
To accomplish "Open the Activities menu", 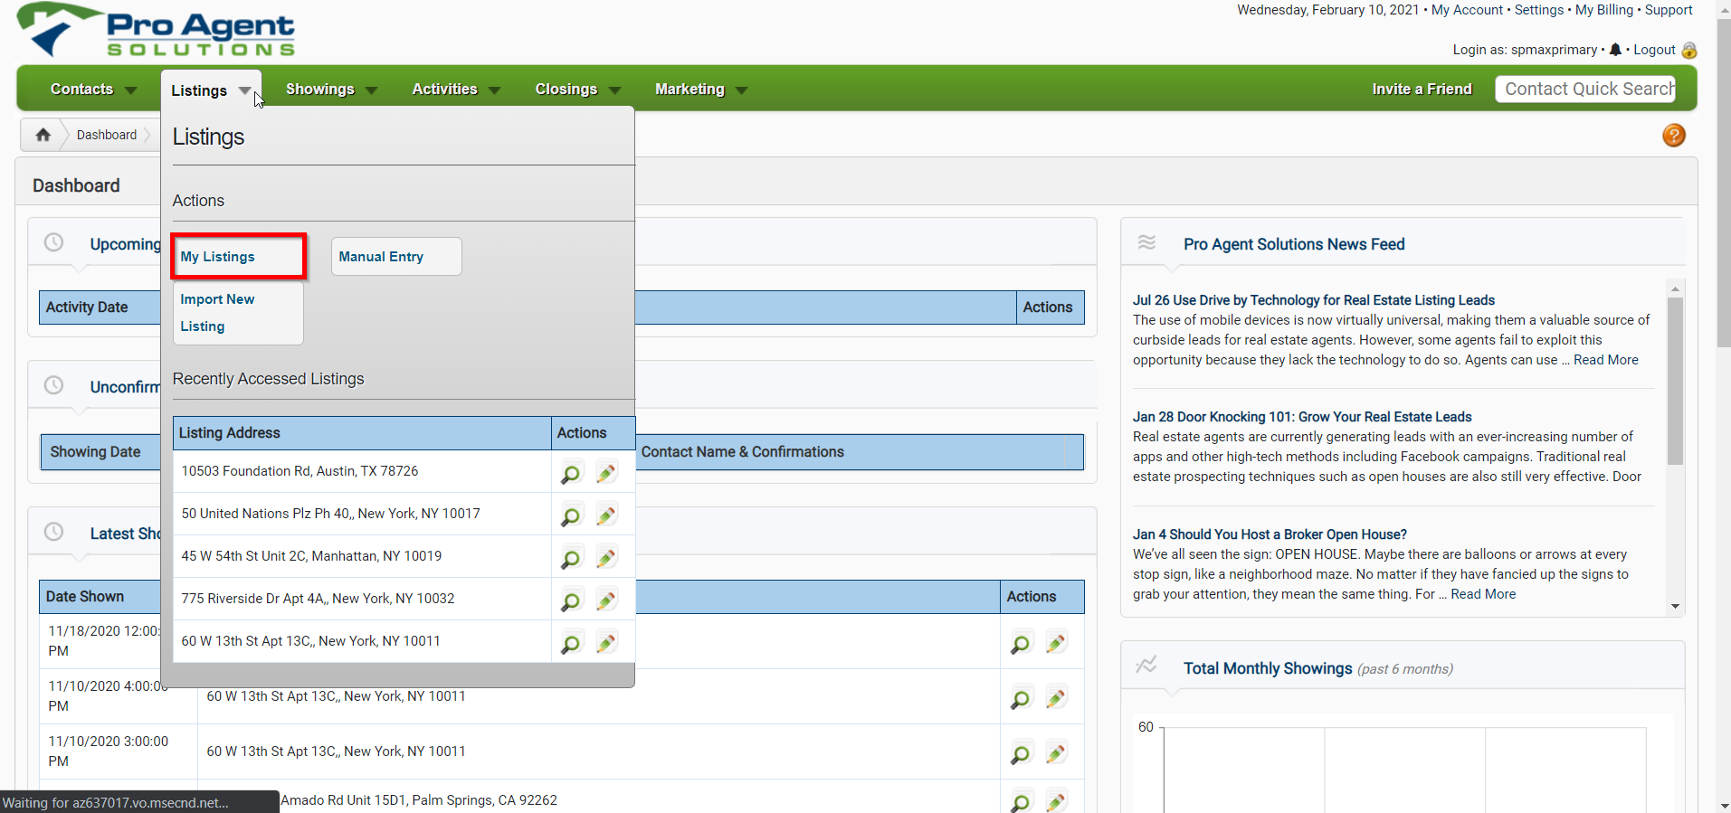I will tap(444, 89).
